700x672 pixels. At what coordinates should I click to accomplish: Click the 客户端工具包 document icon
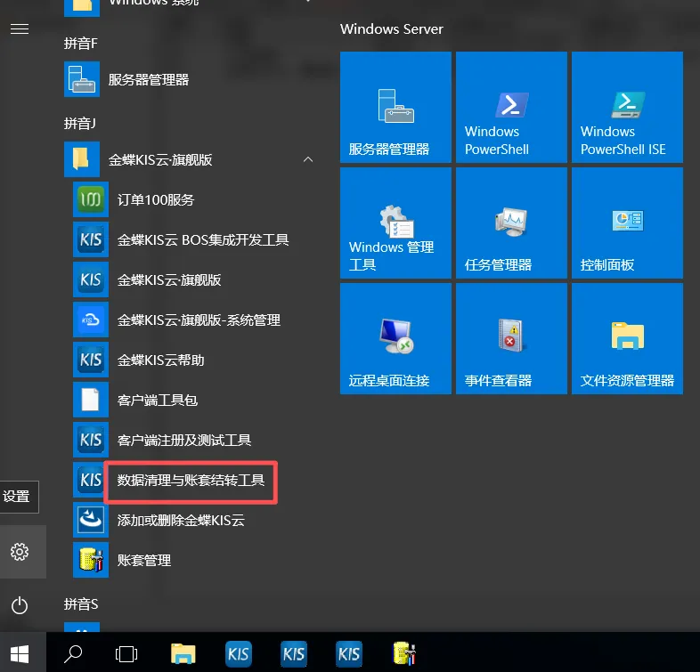click(x=91, y=400)
